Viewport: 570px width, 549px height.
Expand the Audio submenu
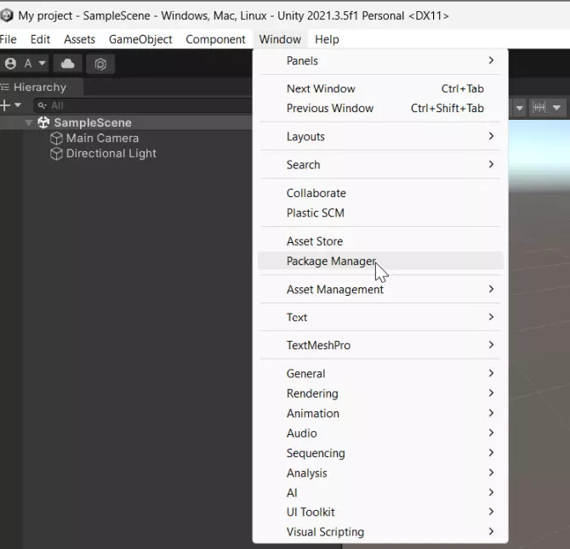(380, 433)
